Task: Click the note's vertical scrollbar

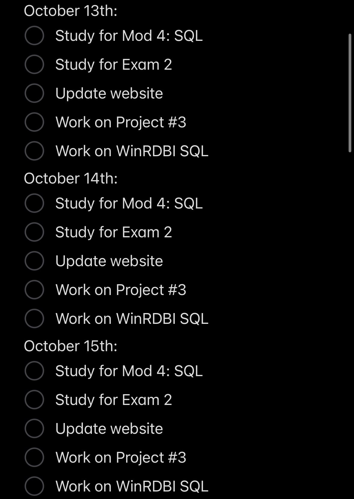Action: click(x=350, y=93)
